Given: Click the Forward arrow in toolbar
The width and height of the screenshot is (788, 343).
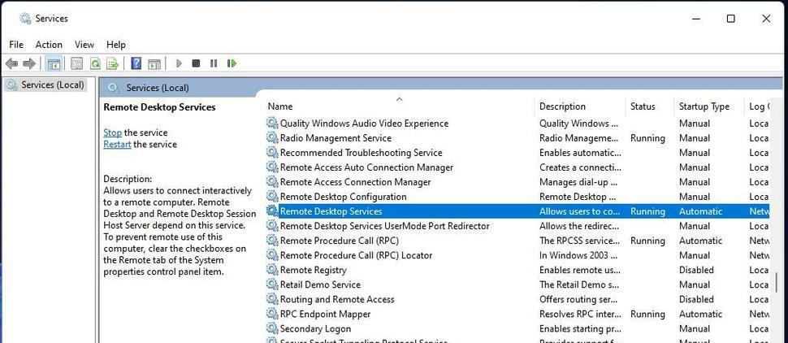Looking at the screenshot, I should tap(29, 63).
